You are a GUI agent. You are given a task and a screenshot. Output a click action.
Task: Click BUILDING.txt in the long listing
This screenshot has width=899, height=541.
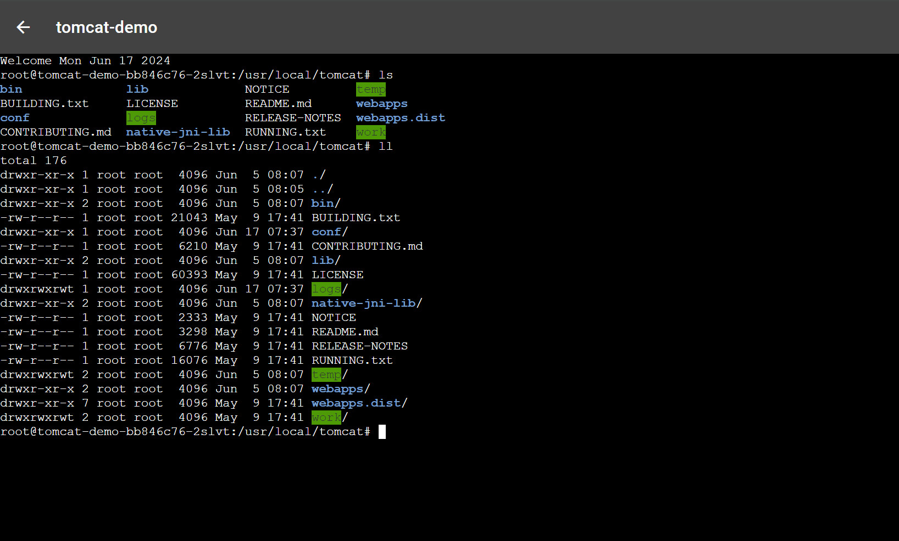356,218
